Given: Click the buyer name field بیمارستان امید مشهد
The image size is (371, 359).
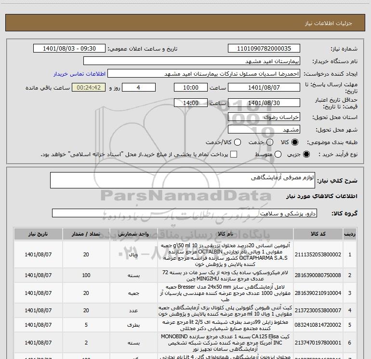Looking at the screenshot, I should click(192, 61).
